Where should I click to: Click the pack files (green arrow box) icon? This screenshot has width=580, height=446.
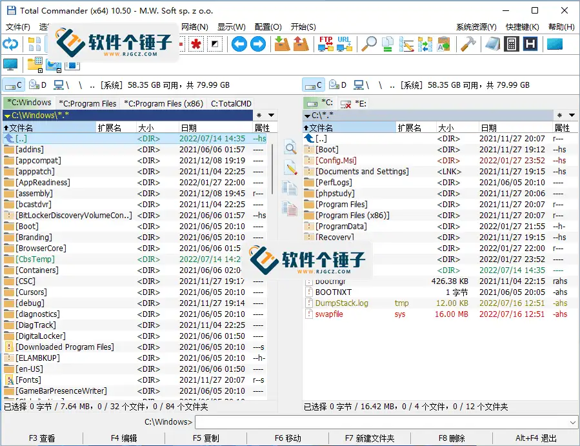[x=282, y=44]
